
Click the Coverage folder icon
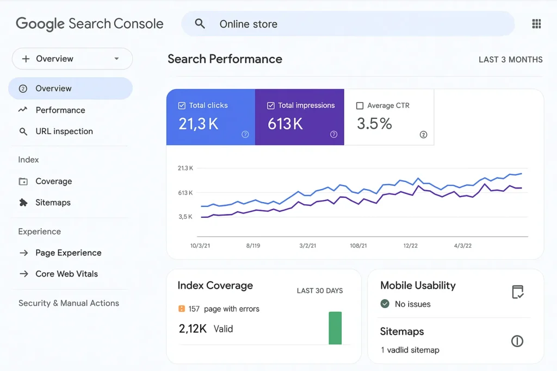(23, 181)
